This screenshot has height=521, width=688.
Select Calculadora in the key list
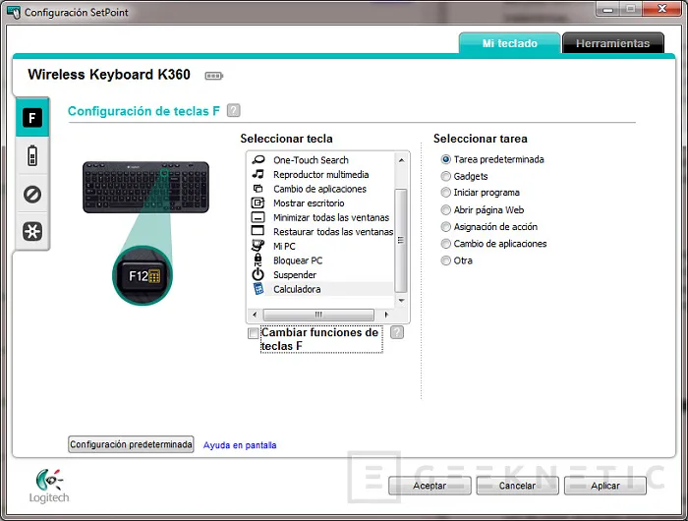(321, 289)
